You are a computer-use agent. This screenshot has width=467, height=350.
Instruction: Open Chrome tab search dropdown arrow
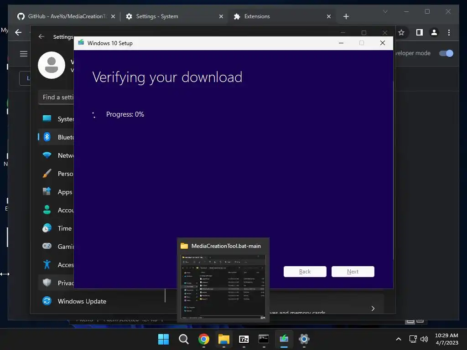coord(385,12)
